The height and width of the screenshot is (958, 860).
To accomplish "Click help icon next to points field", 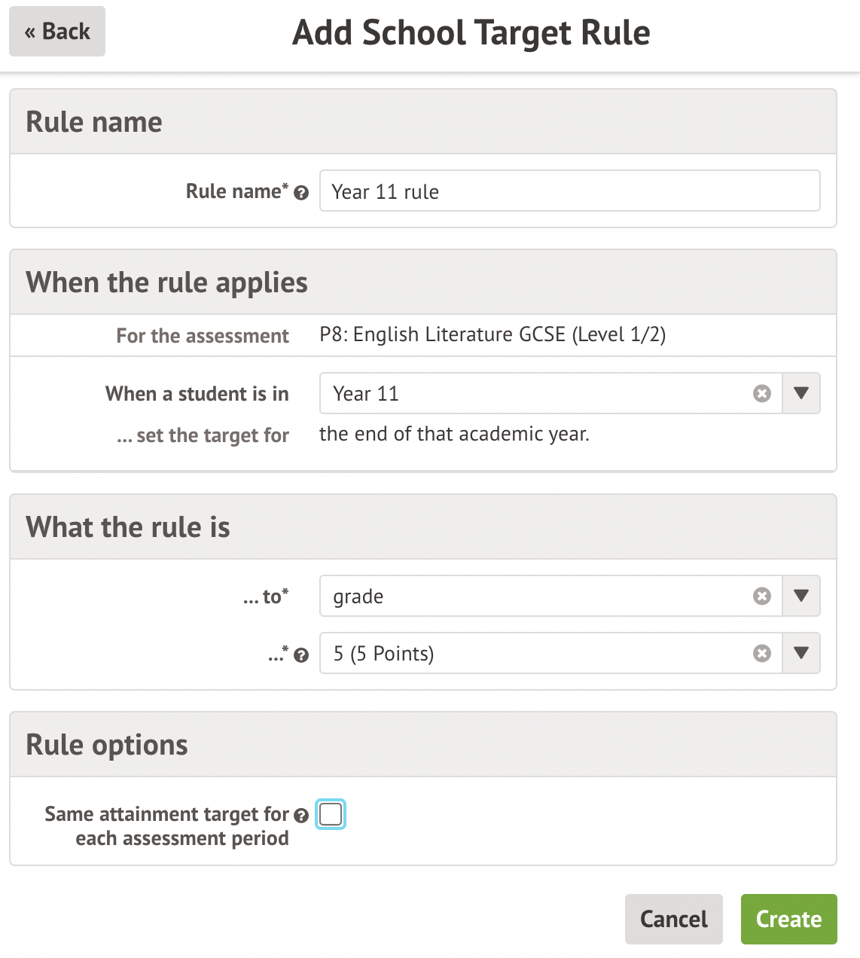I will coord(301,655).
